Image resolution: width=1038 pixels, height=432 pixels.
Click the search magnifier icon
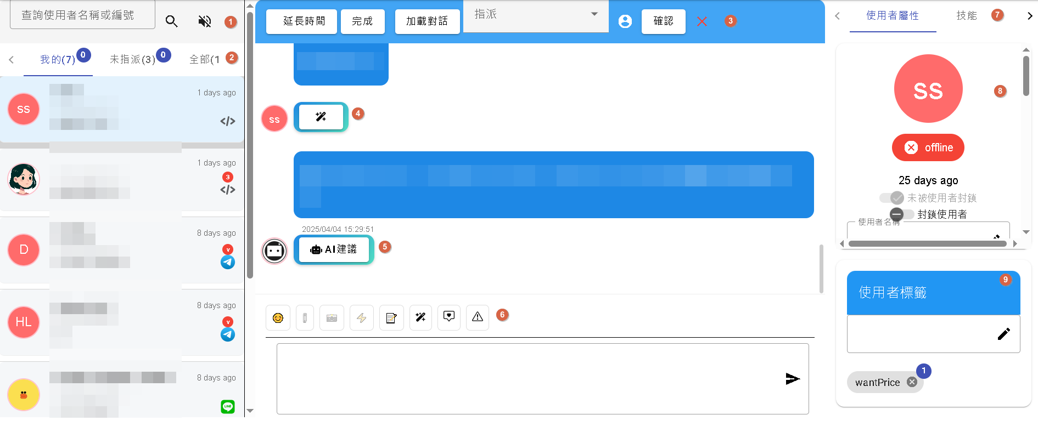click(172, 21)
